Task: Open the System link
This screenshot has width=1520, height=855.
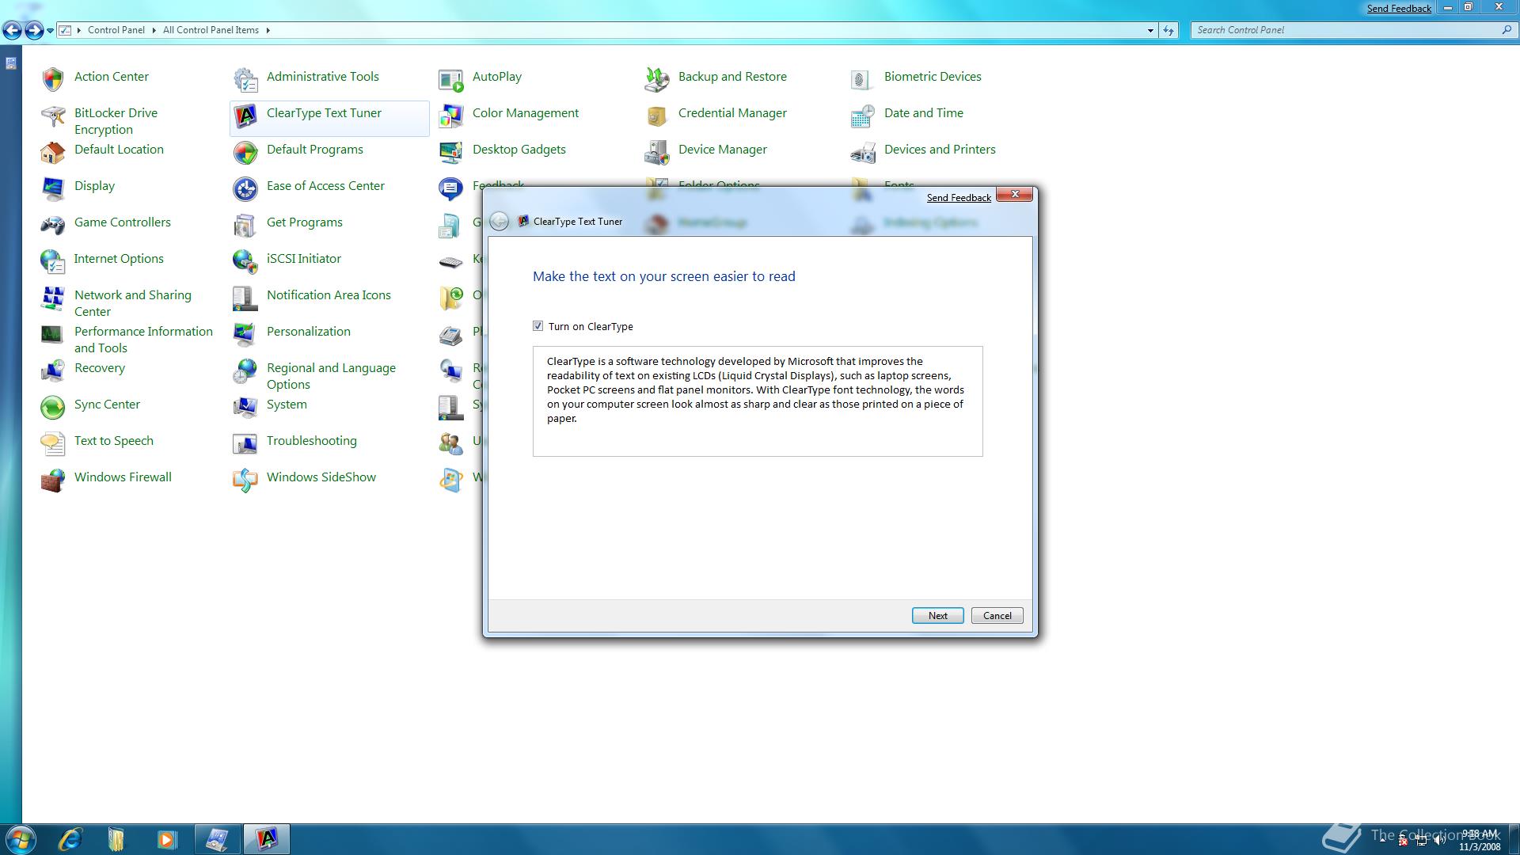Action: pyautogui.click(x=287, y=405)
